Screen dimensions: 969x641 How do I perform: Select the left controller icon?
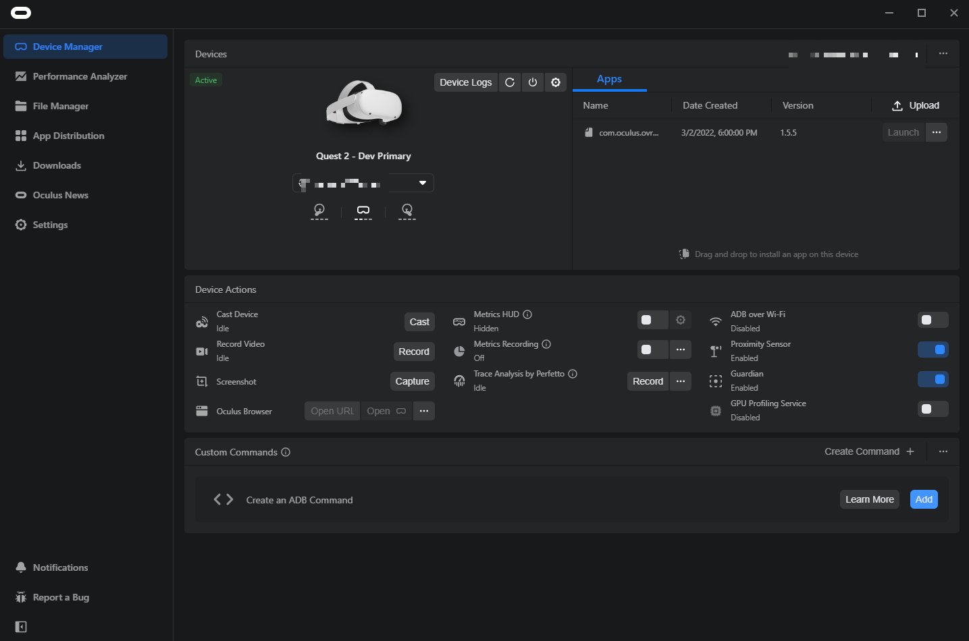[x=319, y=211]
